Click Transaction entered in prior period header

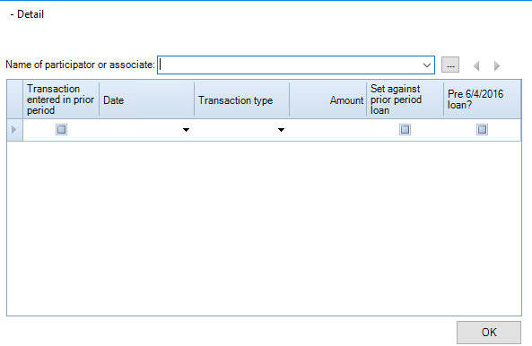[x=61, y=100]
